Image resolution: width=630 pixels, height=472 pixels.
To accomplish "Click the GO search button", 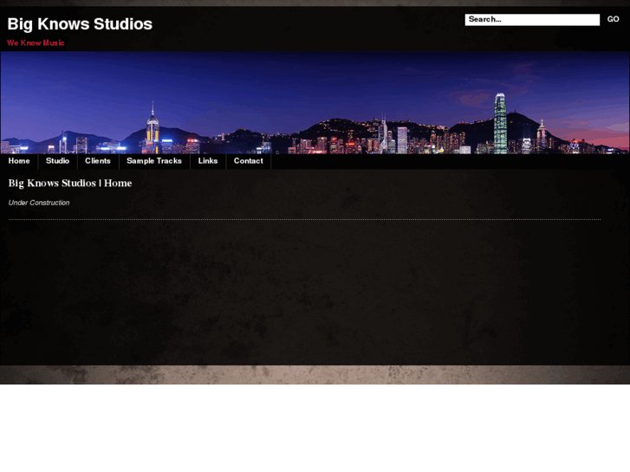I will click(x=613, y=19).
